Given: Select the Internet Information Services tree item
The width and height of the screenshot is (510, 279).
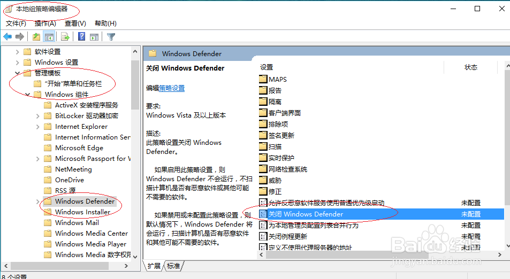Looking at the screenshot, I should 93,137.
